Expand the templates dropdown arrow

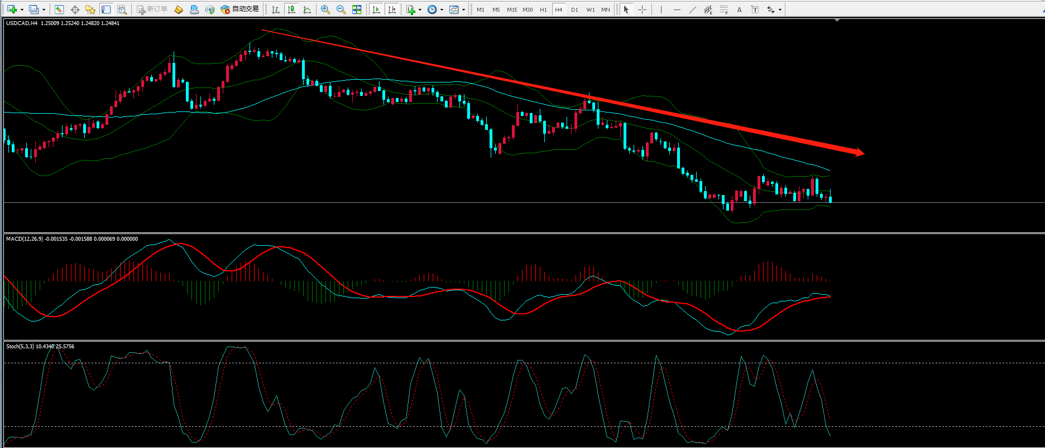tap(463, 9)
